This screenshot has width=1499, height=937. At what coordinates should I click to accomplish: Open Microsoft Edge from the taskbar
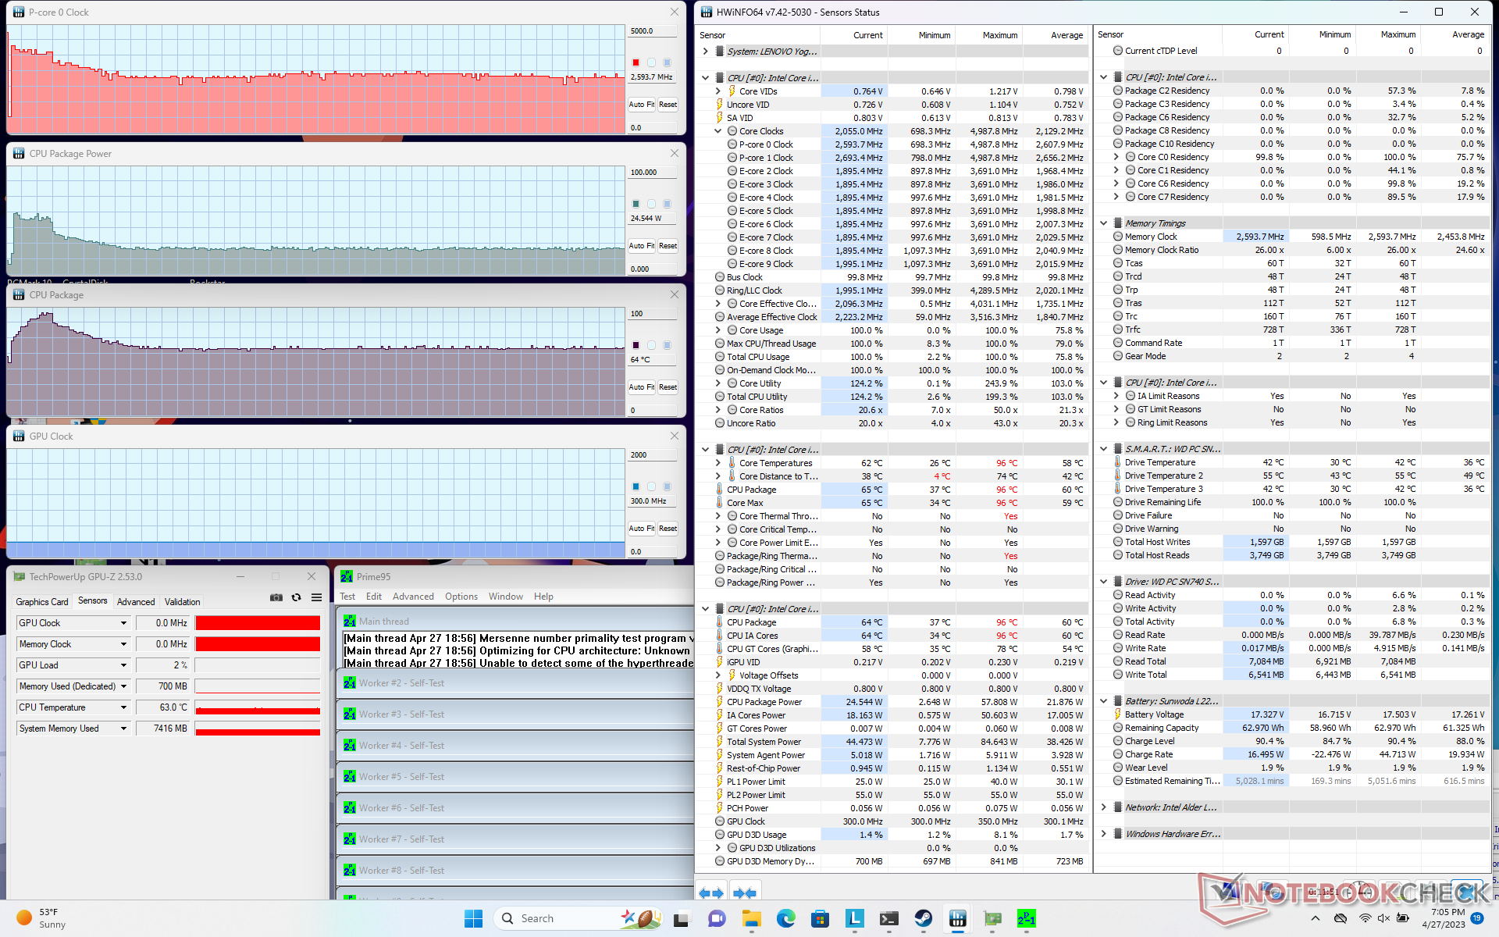[x=785, y=918]
